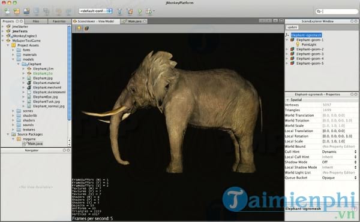360x222 pixels.
Task: Switch to the Files tab
Action: tap(36, 22)
